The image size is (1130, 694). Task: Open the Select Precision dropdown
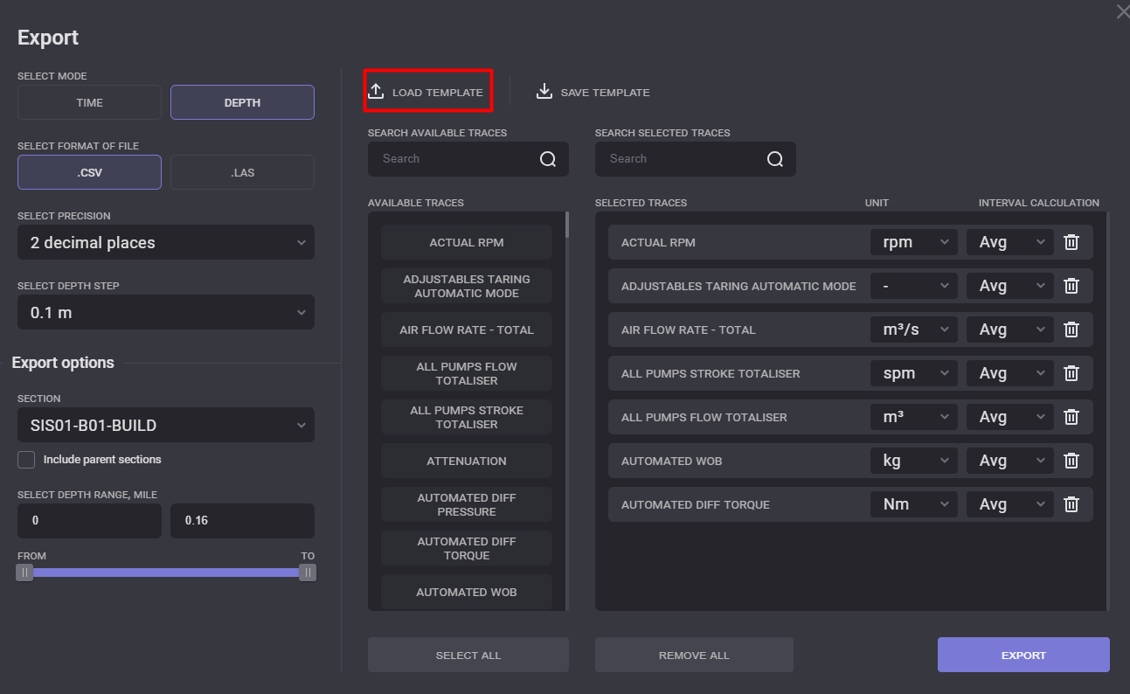click(x=166, y=242)
